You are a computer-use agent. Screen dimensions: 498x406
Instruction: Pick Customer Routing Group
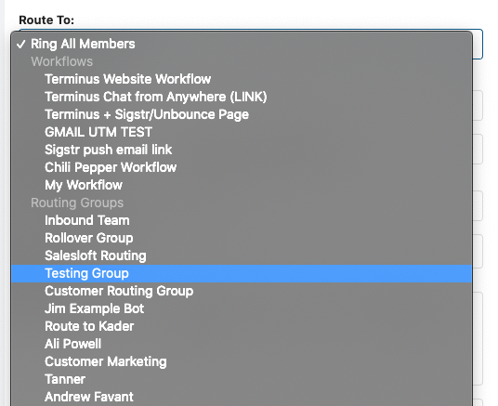242,291
